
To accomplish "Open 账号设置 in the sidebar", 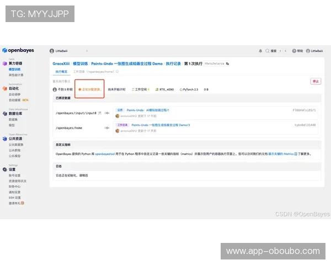I will 14,176.
